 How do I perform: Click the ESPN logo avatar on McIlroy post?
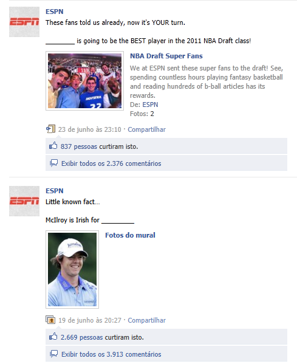pyautogui.click(x=24, y=201)
